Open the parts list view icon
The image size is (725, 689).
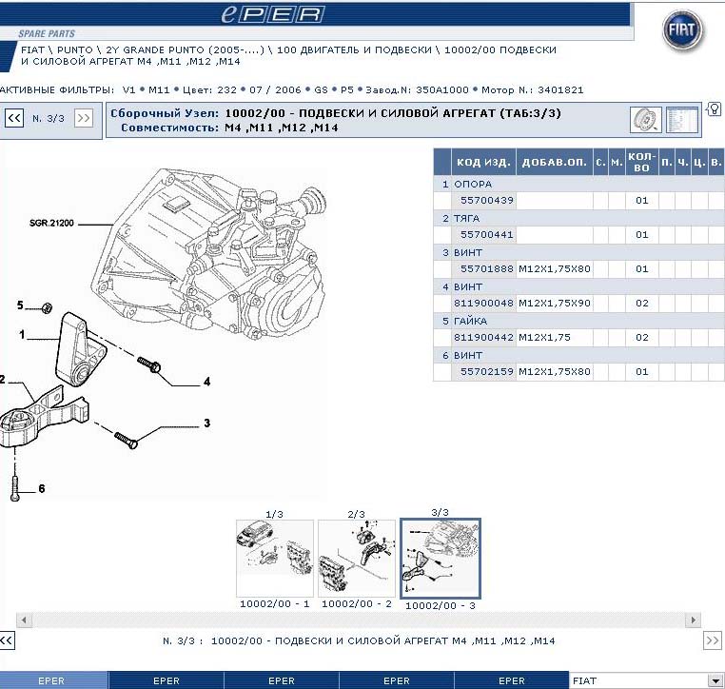pyautogui.click(x=682, y=121)
